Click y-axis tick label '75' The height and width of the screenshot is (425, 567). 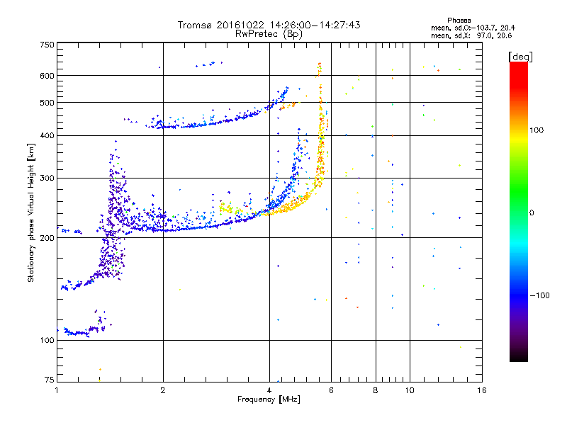tap(50, 380)
